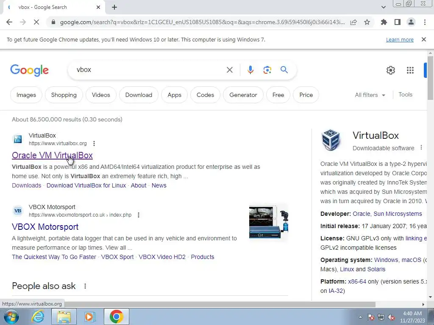
Task: Select the Free filter chip
Action: pos(278,95)
